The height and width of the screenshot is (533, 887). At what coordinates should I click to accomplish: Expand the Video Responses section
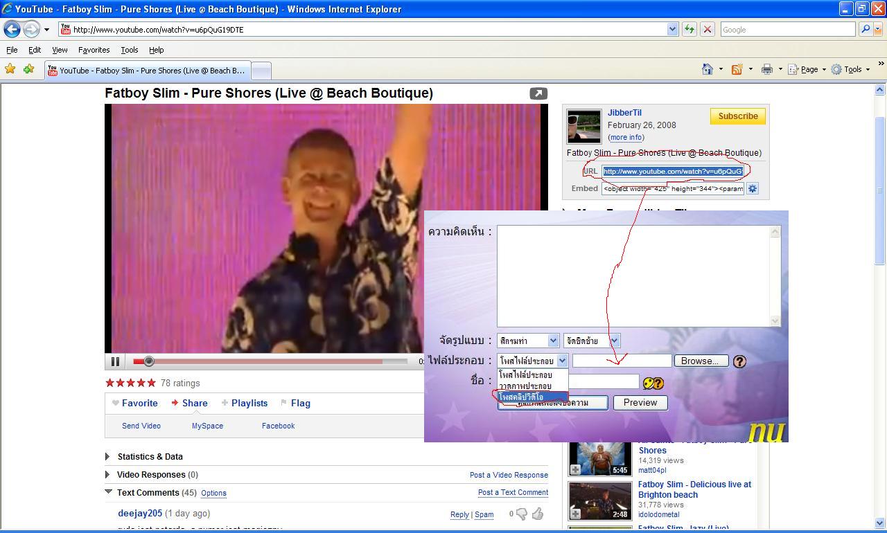click(x=107, y=474)
